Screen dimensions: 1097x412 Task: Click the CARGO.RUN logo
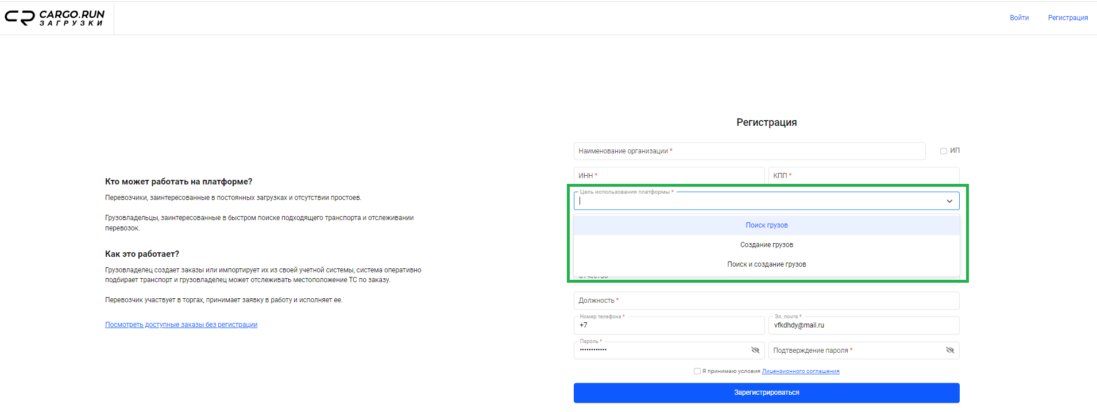tap(55, 18)
